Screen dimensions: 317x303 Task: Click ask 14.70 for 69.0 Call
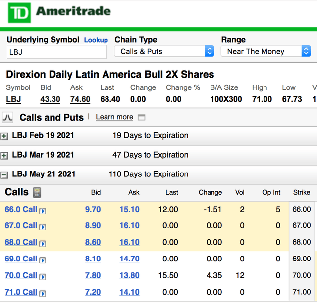point(129,259)
